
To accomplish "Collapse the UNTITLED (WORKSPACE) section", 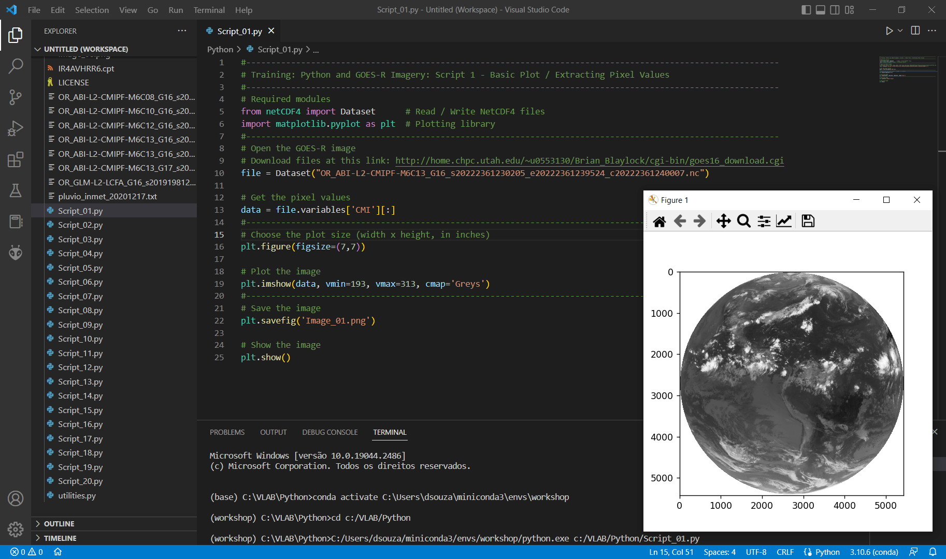I will coord(114,49).
